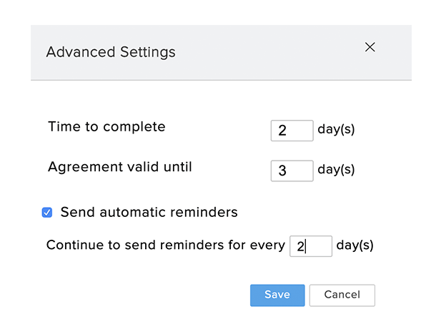Click the value 2 in the Time to complete box
Image resolution: width=441 pixels, height=329 pixels.
(x=282, y=131)
